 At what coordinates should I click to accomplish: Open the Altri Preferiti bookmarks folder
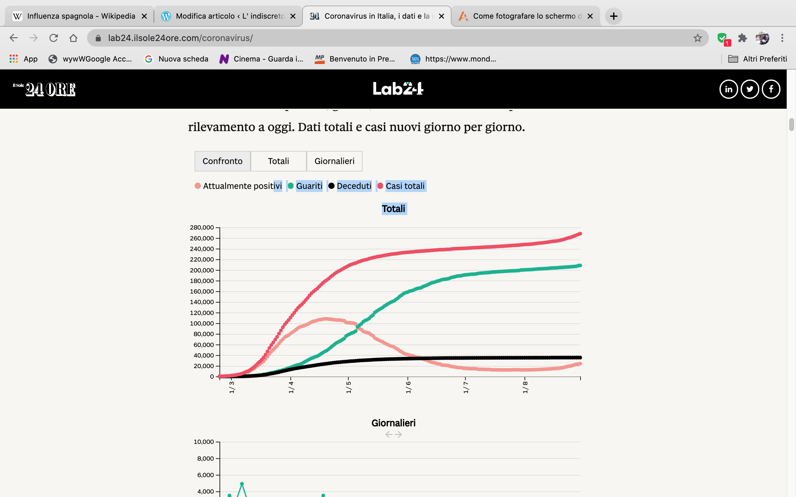[757, 59]
